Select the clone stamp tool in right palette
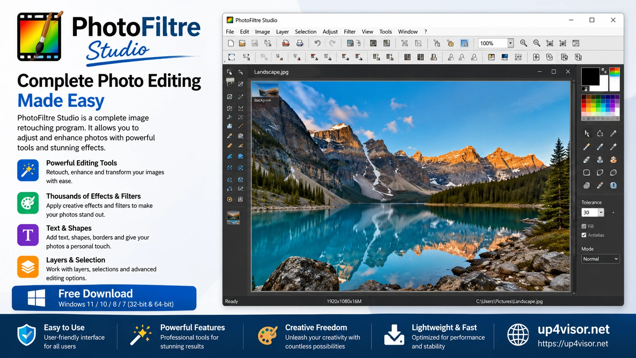 600,160
